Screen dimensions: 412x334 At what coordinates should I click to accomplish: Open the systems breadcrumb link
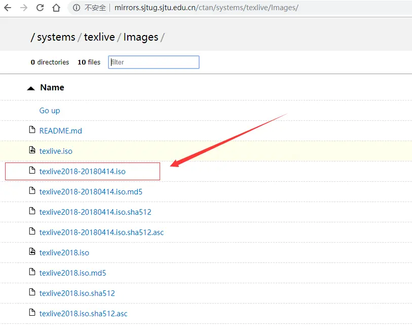tap(56, 37)
